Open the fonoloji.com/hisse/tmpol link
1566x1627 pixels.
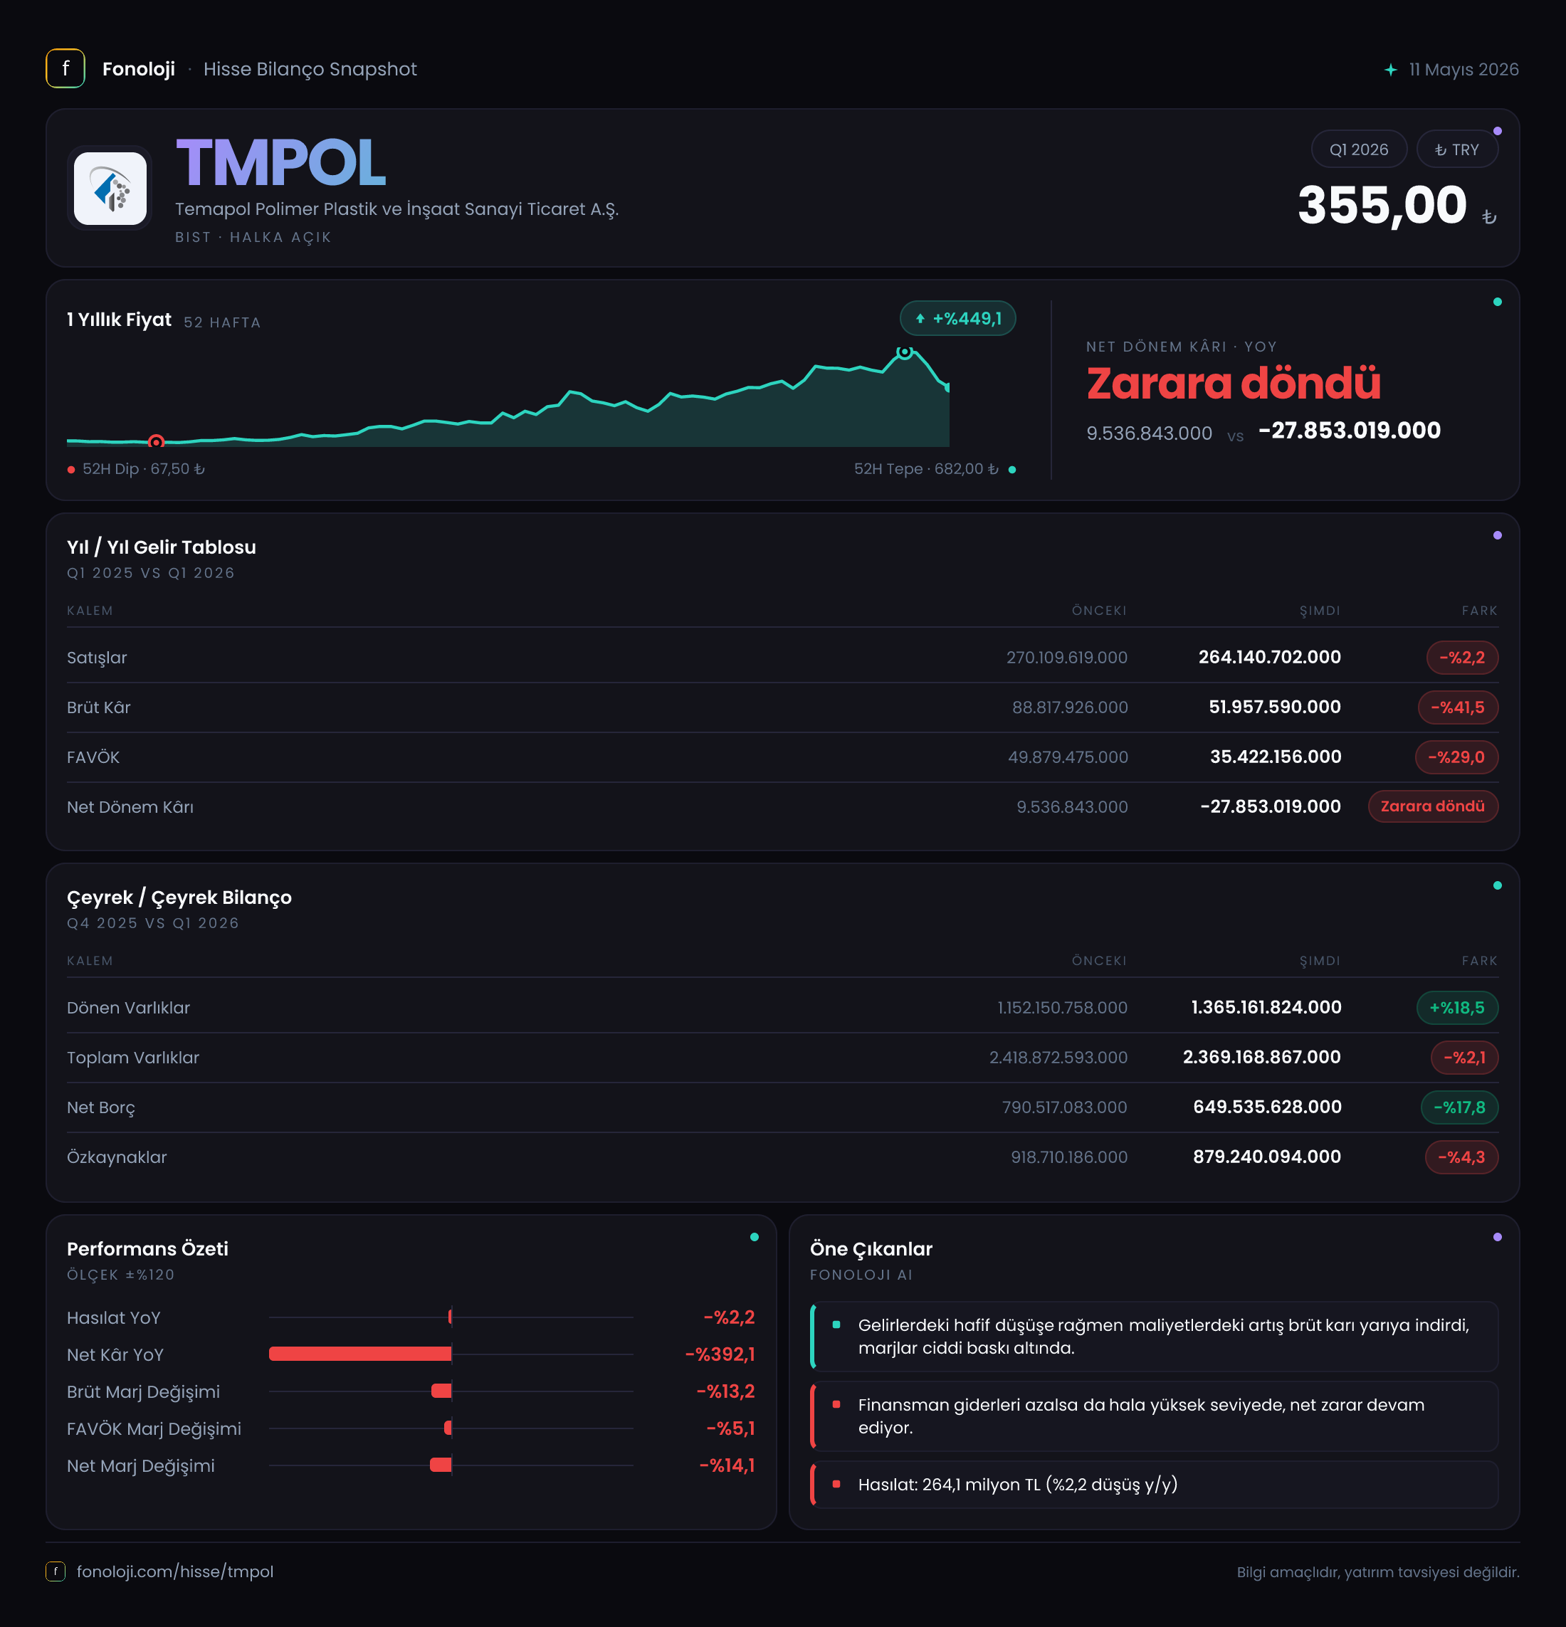pyautogui.click(x=175, y=1571)
